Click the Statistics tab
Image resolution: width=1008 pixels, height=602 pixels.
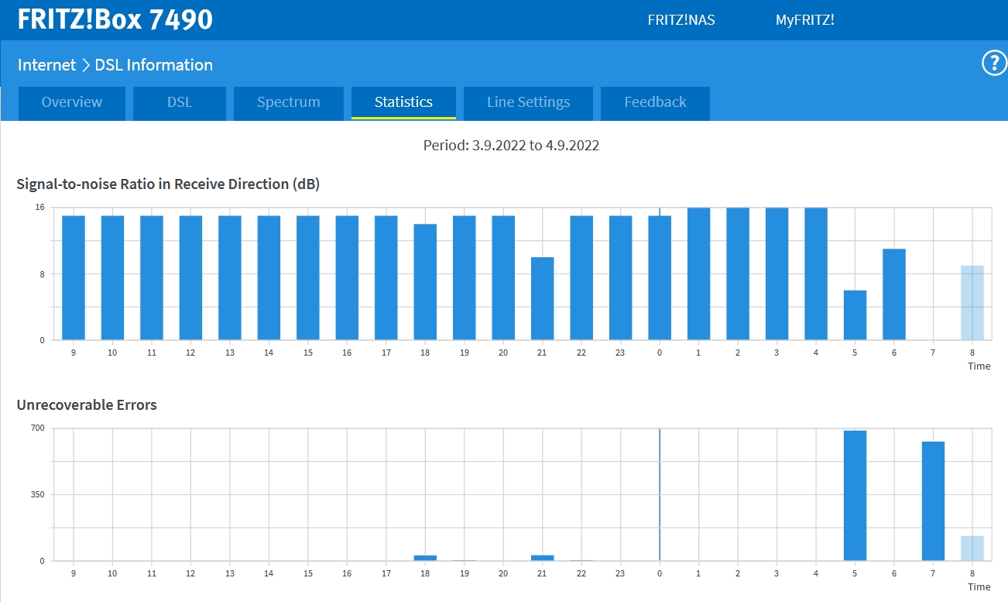[x=403, y=102]
